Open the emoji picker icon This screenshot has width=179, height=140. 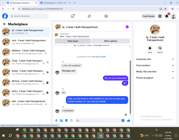pyautogui.click(x=123, y=120)
